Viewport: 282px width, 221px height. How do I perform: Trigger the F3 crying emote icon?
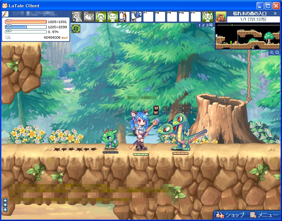click(x=101, y=17)
